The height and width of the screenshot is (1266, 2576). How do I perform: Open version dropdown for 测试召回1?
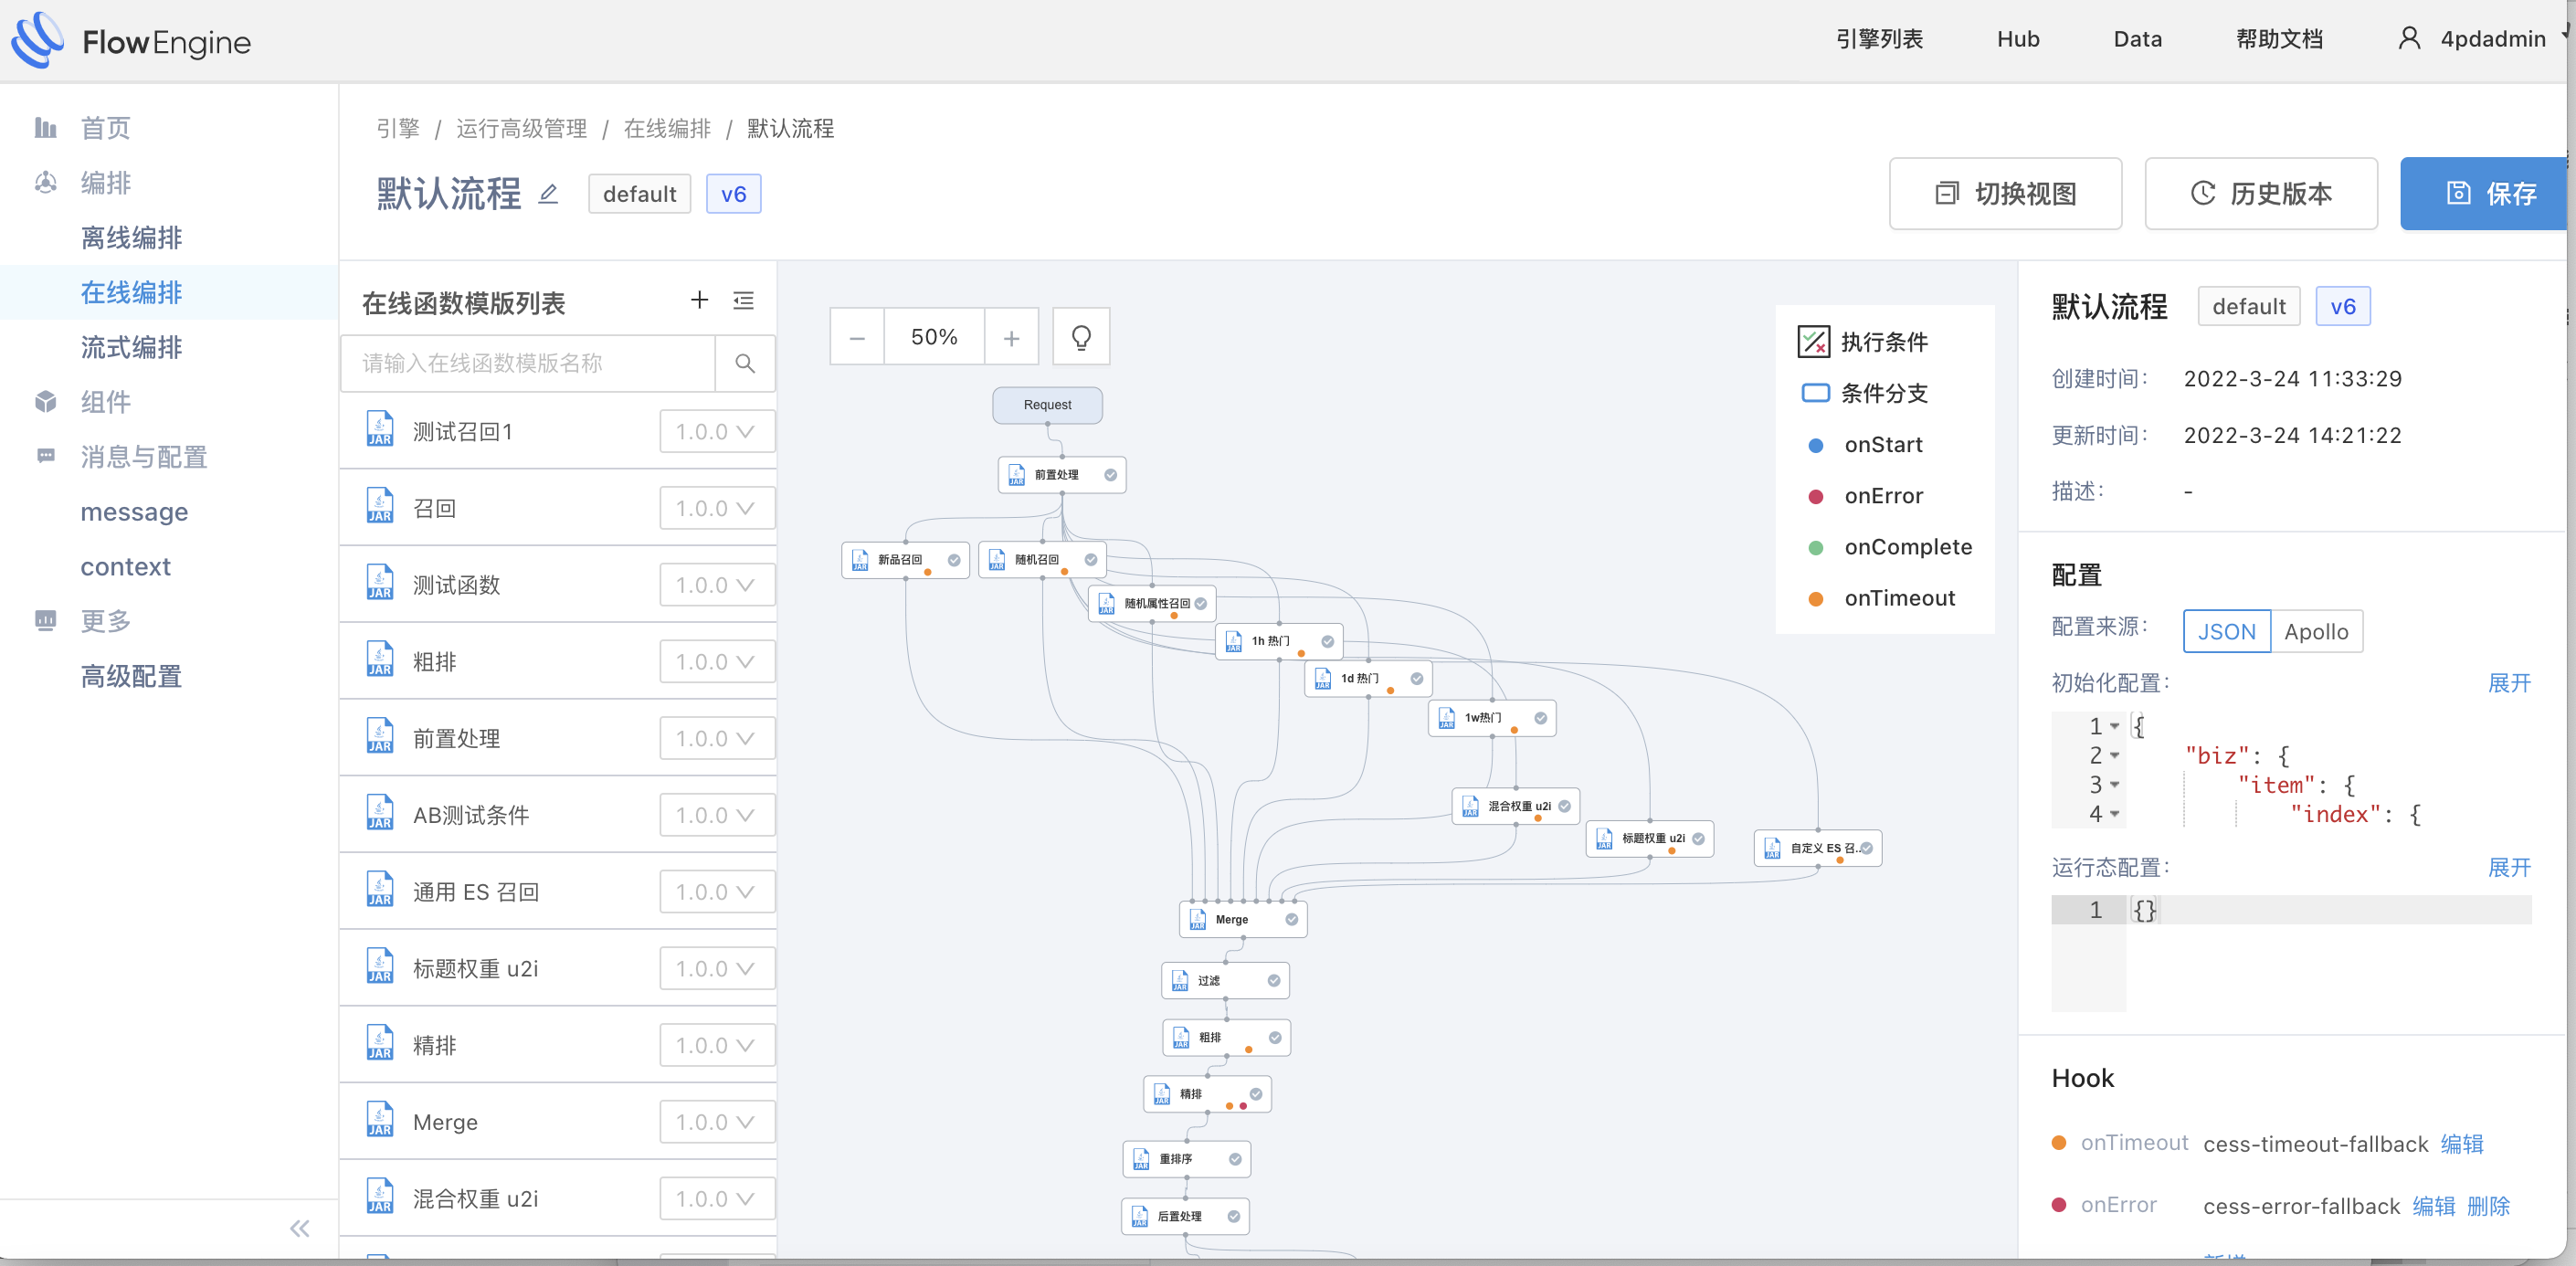[716, 431]
